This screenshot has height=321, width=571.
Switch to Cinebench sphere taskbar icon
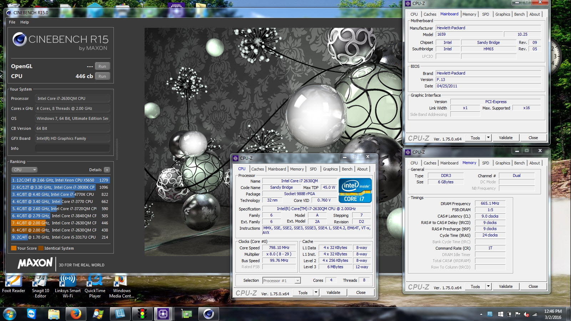[x=209, y=314]
